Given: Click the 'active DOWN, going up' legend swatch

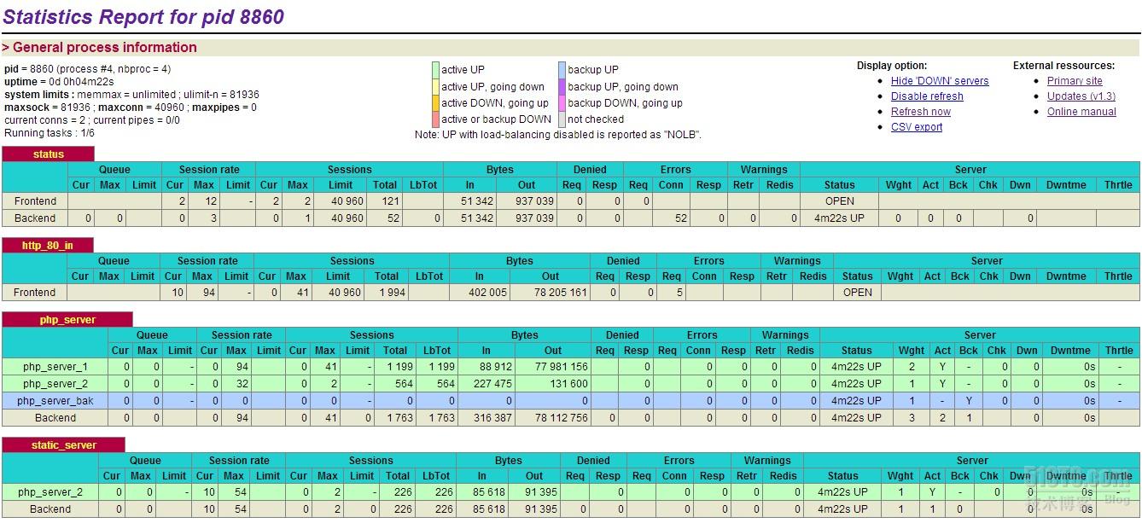Looking at the screenshot, I should pyautogui.click(x=436, y=102).
